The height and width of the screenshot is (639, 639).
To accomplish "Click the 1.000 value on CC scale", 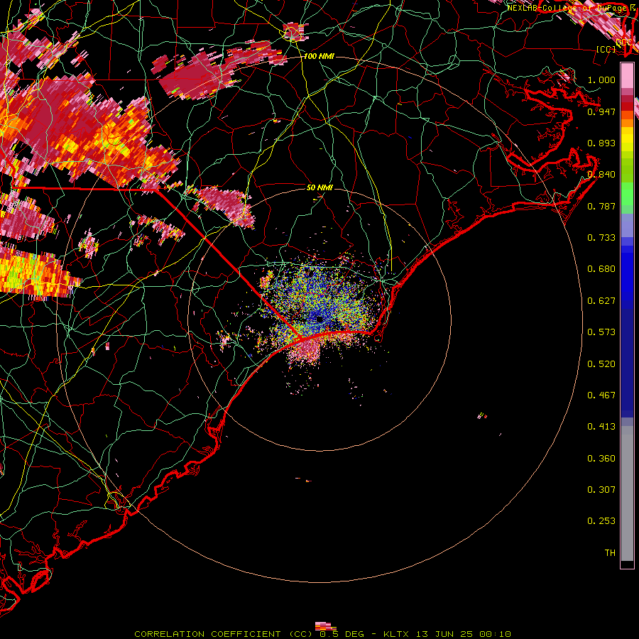I will pyautogui.click(x=601, y=80).
